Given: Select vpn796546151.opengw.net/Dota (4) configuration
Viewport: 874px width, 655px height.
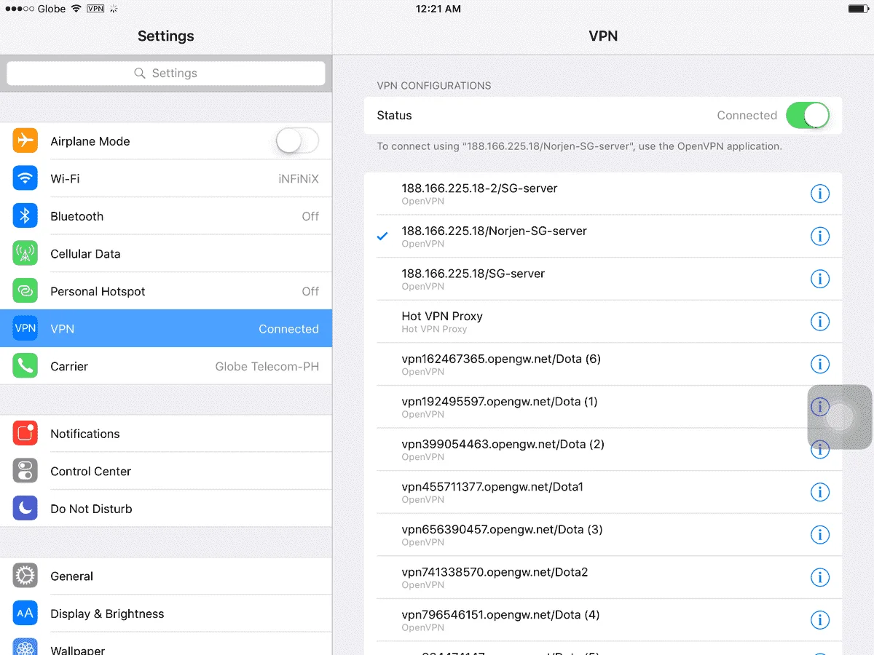Looking at the screenshot, I should (603, 620).
